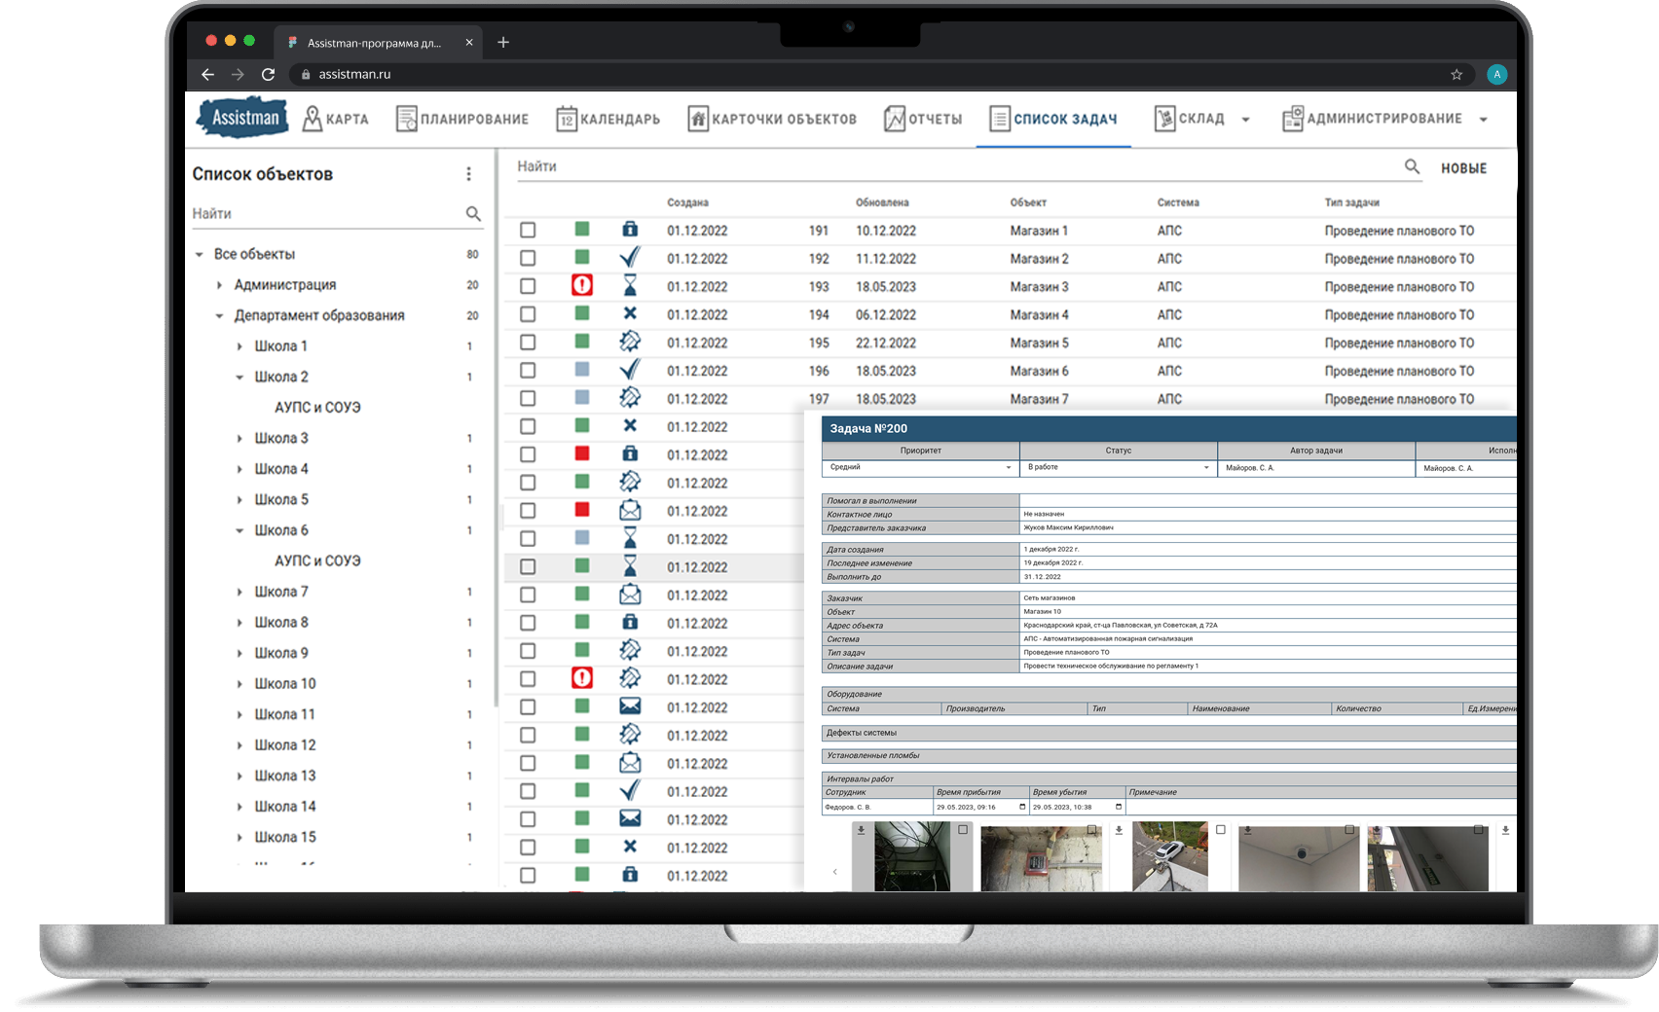The height and width of the screenshot is (1012, 1659).
Task: Go back with browser back arrow
Action: pos(207,74)
